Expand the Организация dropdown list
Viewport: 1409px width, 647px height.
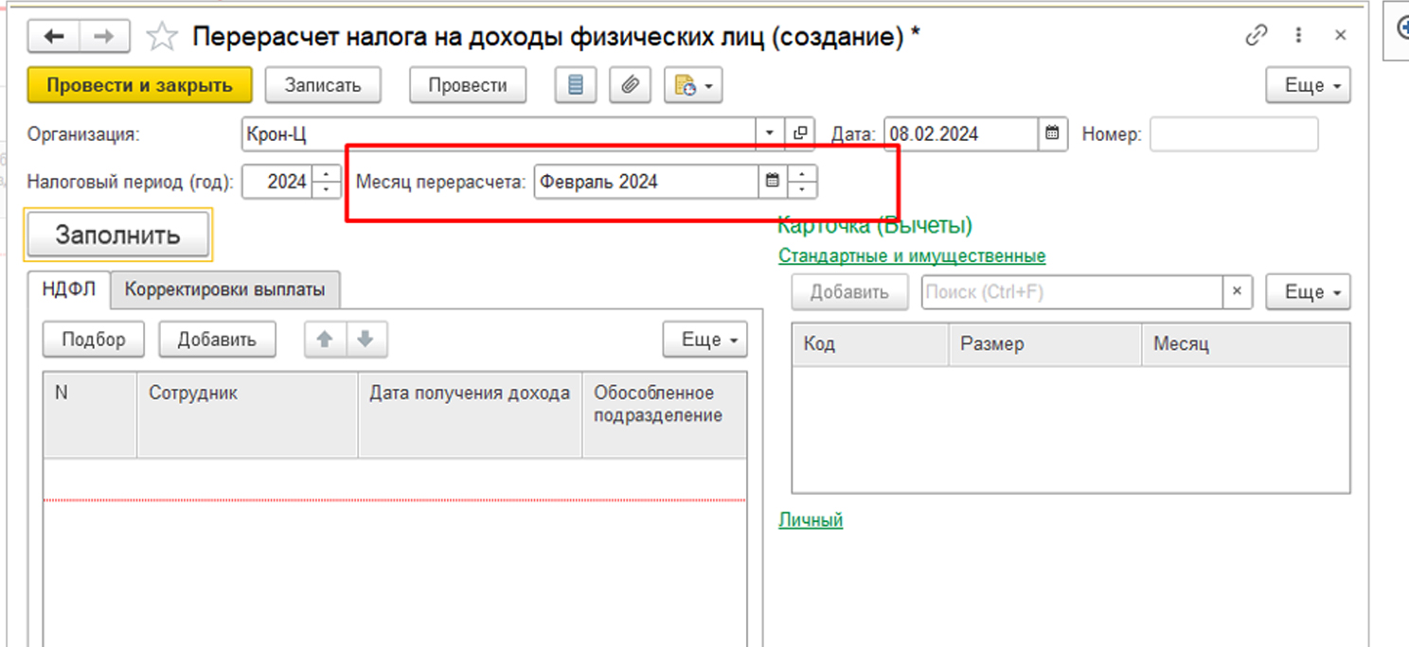(x=769, y=133)
